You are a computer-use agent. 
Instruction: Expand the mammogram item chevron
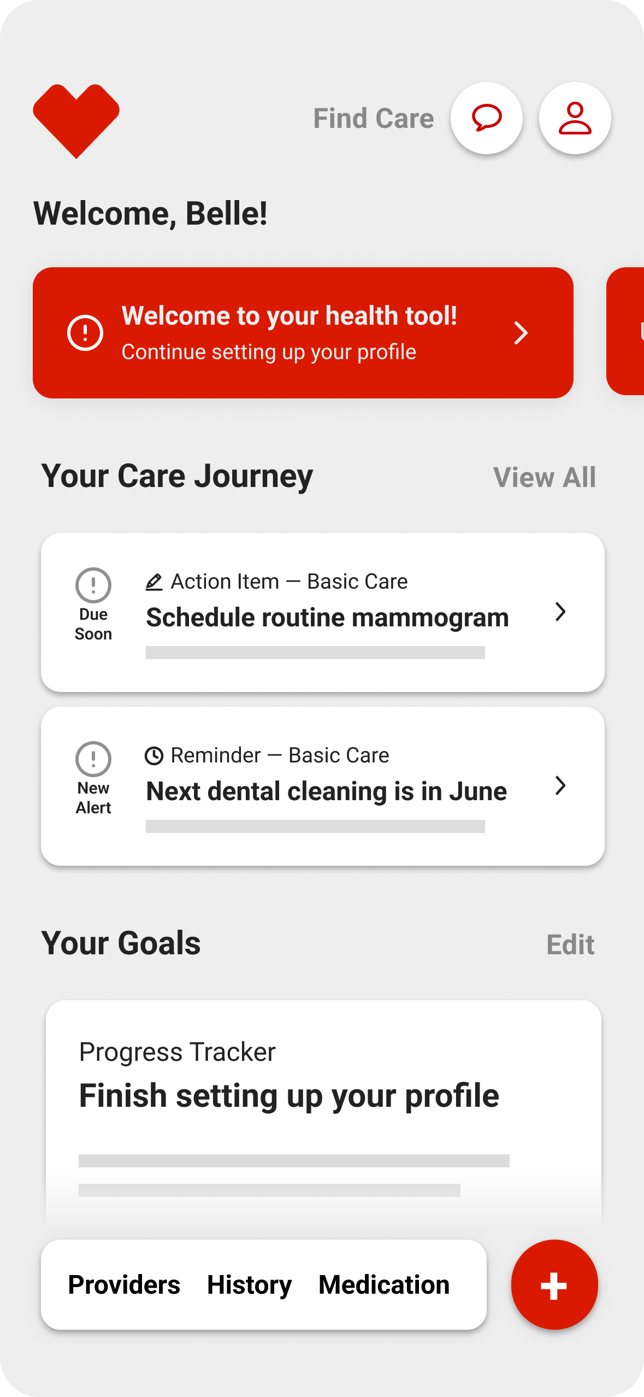[560, 612]
